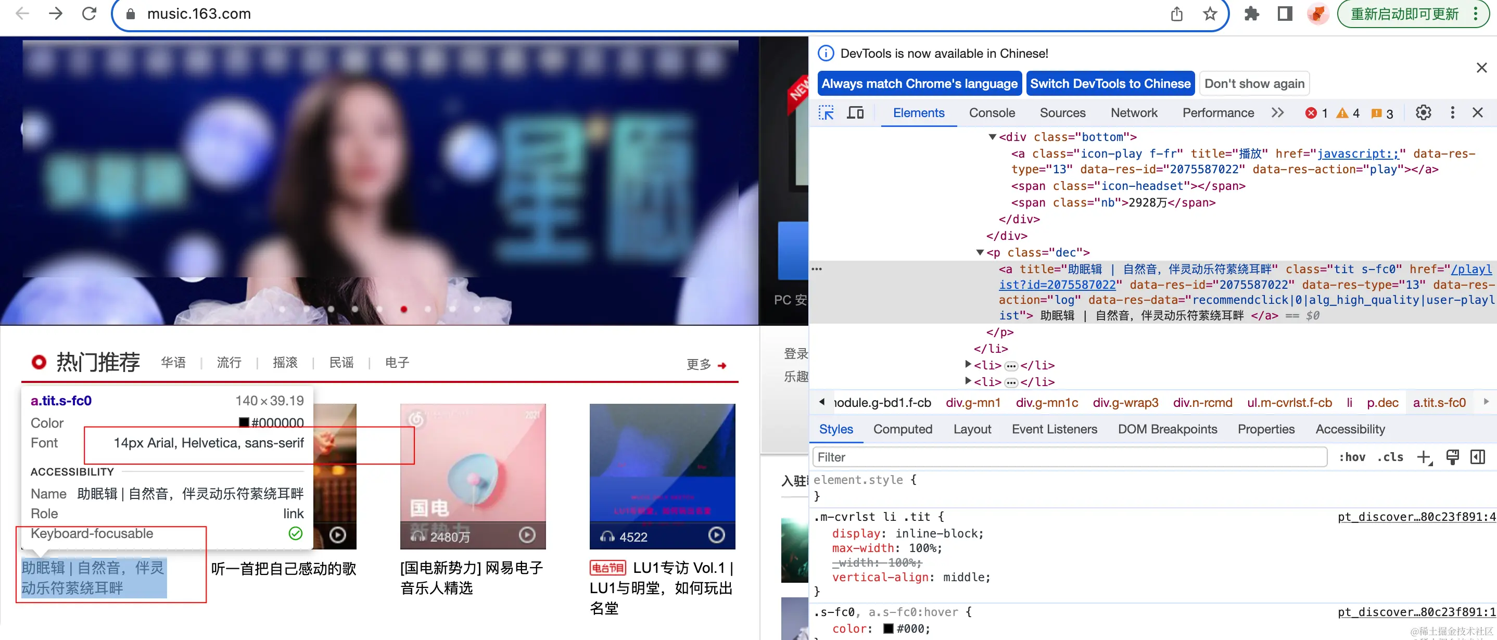Click Don't show again button

coord(1254,84)
